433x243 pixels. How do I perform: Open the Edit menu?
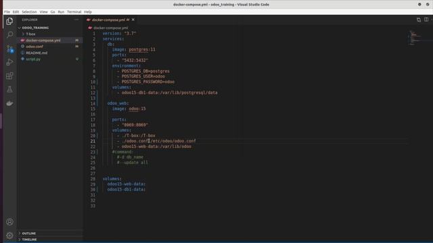16,12
